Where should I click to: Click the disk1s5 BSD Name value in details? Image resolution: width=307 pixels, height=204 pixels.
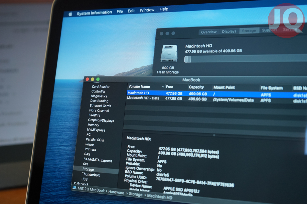[x=163, y=174]
